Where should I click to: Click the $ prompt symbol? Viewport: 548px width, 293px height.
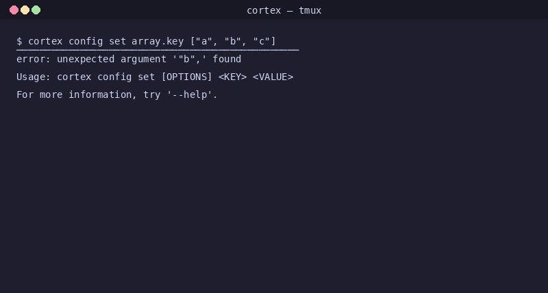click(19, 41)
